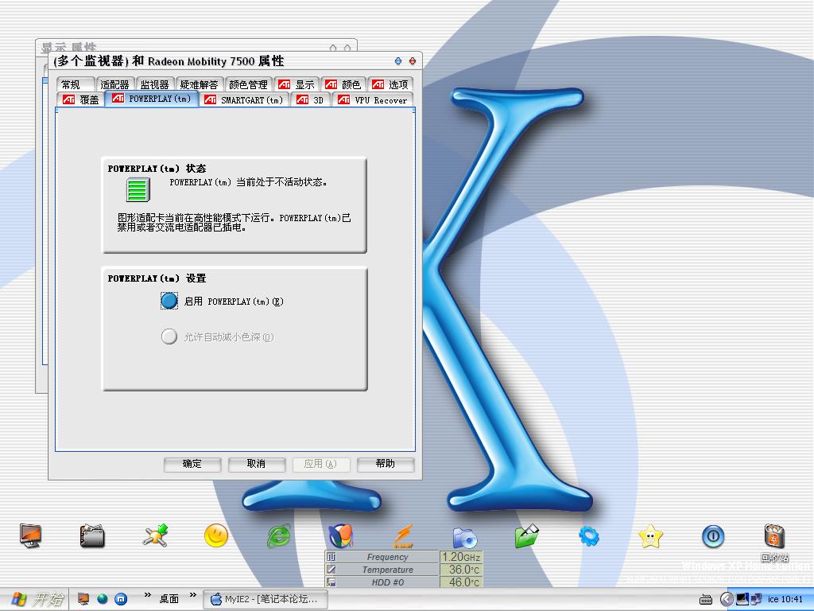
Task: Click the 1.20GHz frequency value
Action: click(x=462, y=557)
